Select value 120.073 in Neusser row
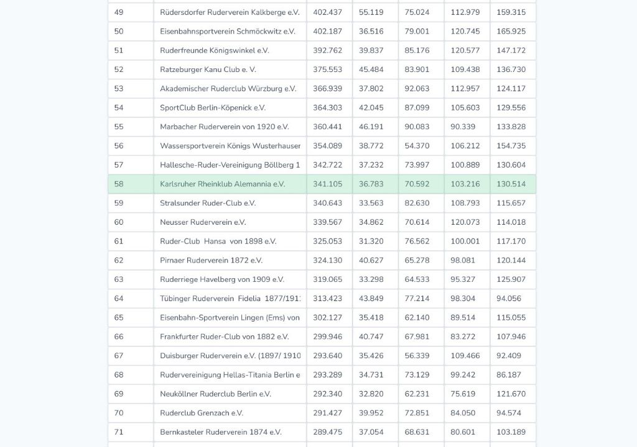 pyautogui.click(x=465, y=222)
